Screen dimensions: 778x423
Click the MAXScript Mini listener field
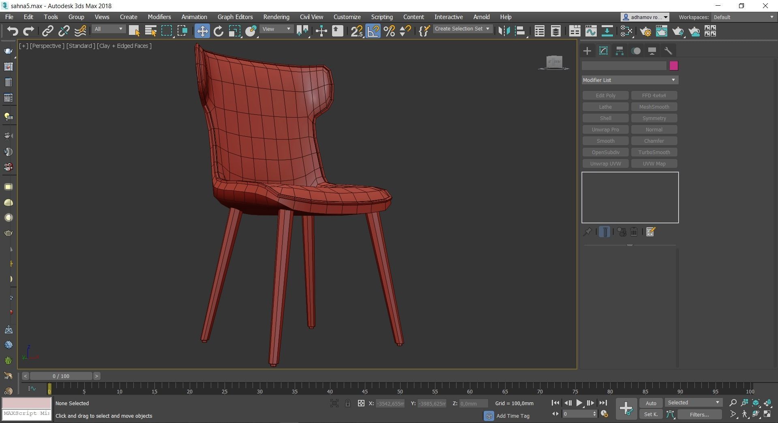(27, 414)
